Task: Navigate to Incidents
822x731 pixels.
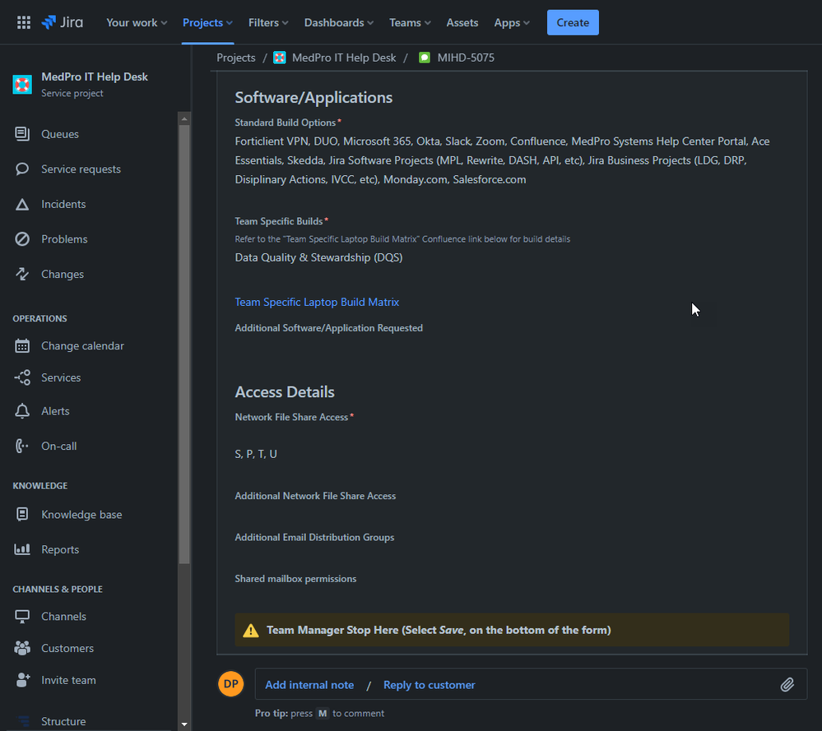Action: 63,205
